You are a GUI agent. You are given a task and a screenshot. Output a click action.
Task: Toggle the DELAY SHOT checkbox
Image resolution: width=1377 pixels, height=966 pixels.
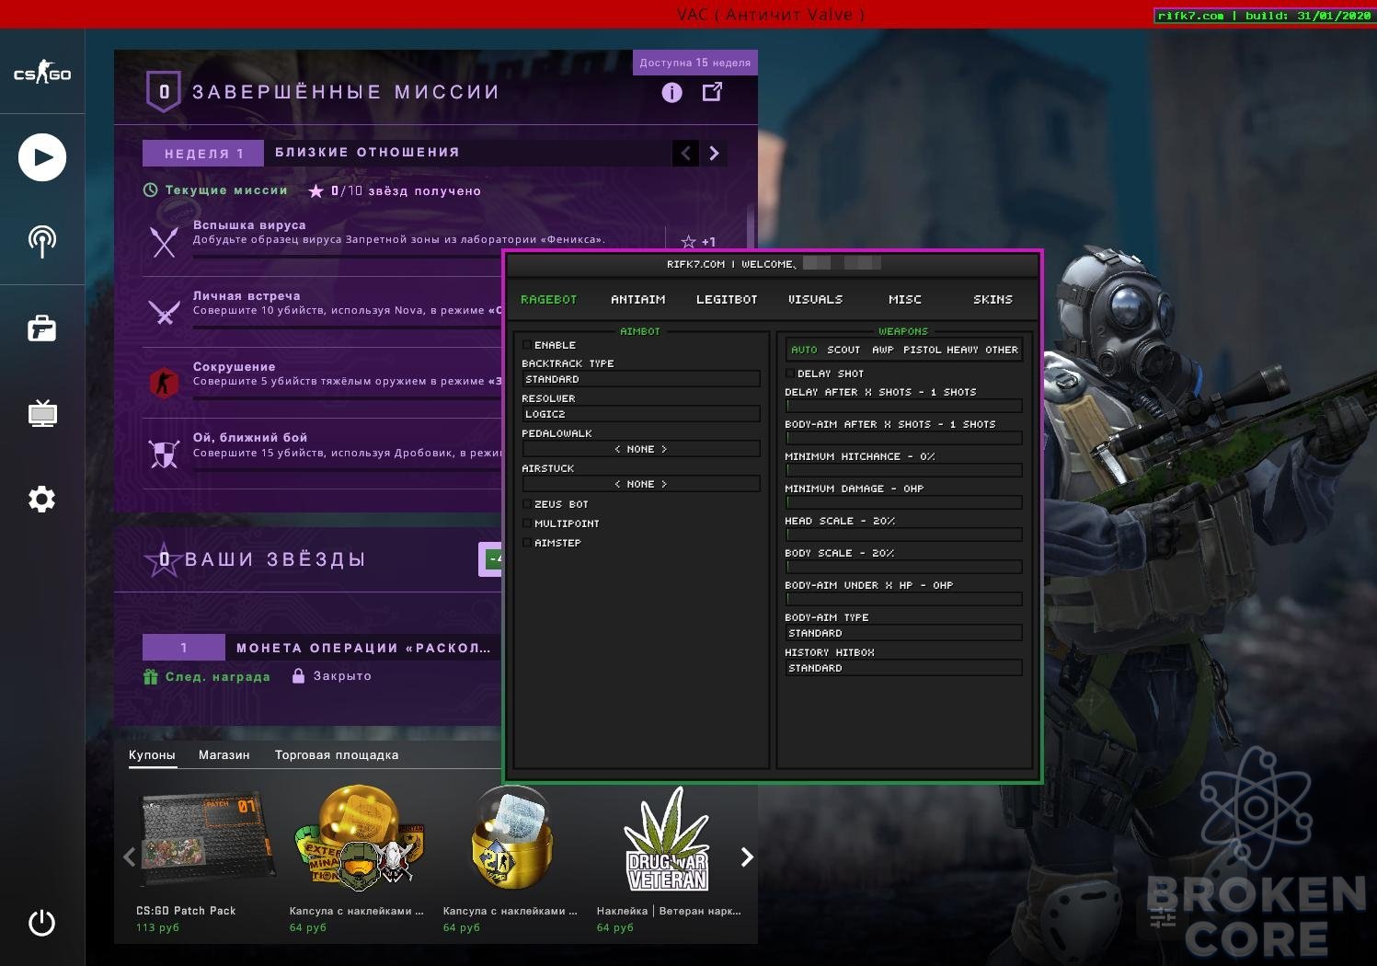(790, 374)
